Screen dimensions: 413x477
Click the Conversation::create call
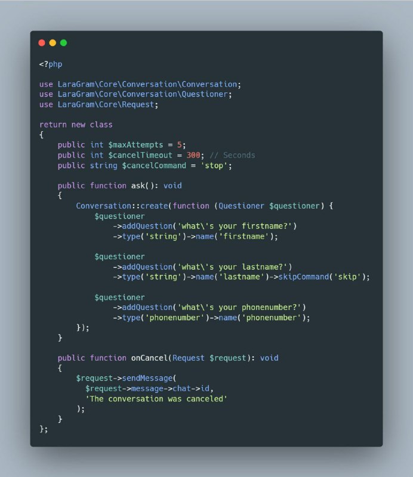coord(122,206)
